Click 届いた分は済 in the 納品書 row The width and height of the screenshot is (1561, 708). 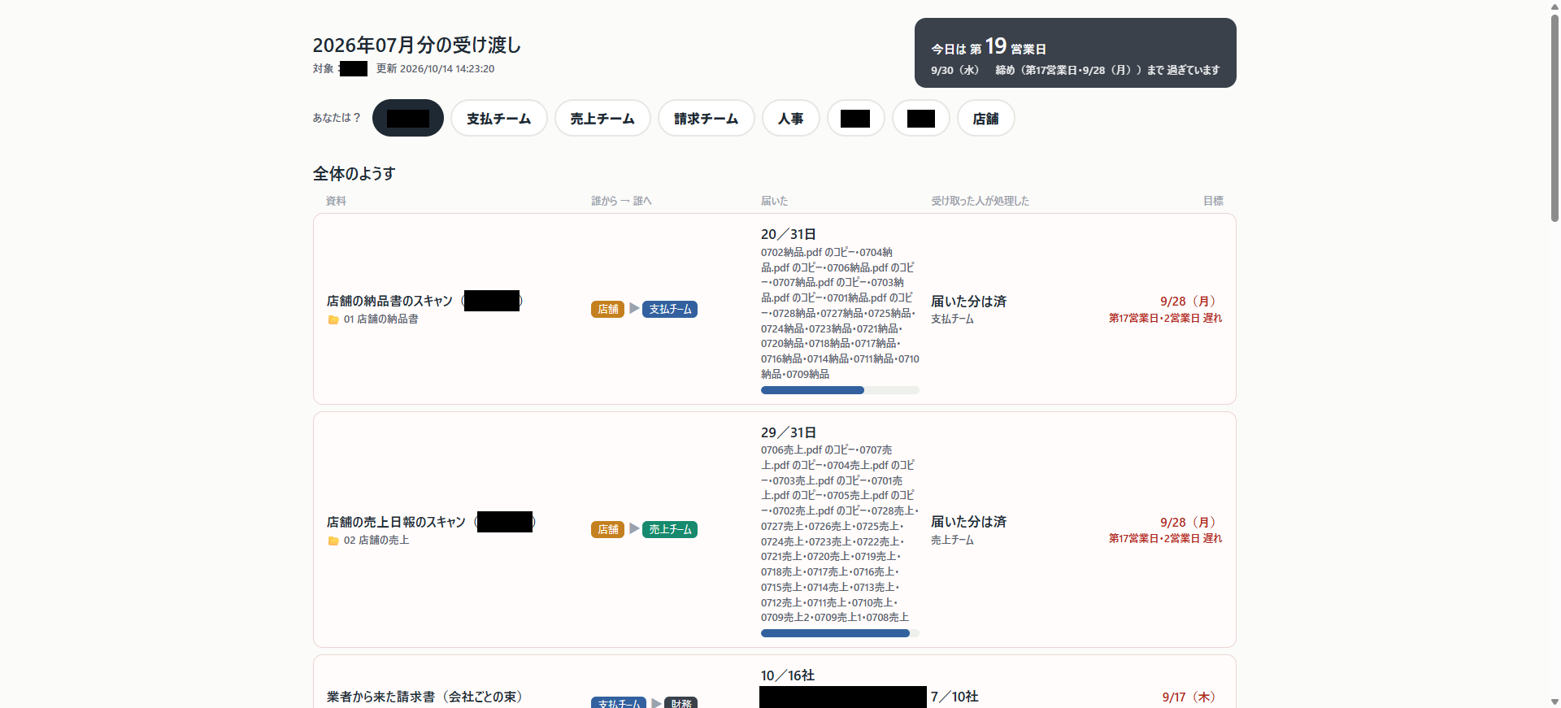coord(969,301)
